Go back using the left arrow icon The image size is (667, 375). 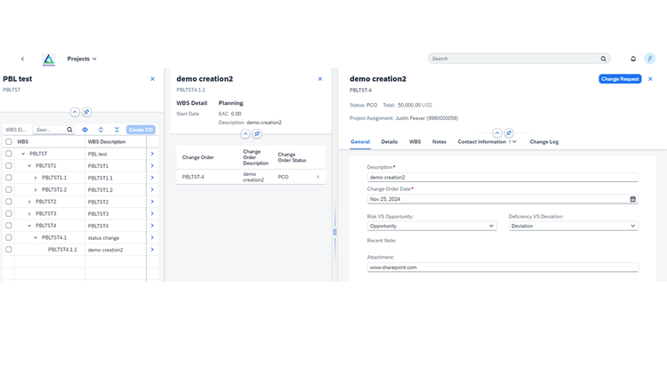click(x=22, y=59)
